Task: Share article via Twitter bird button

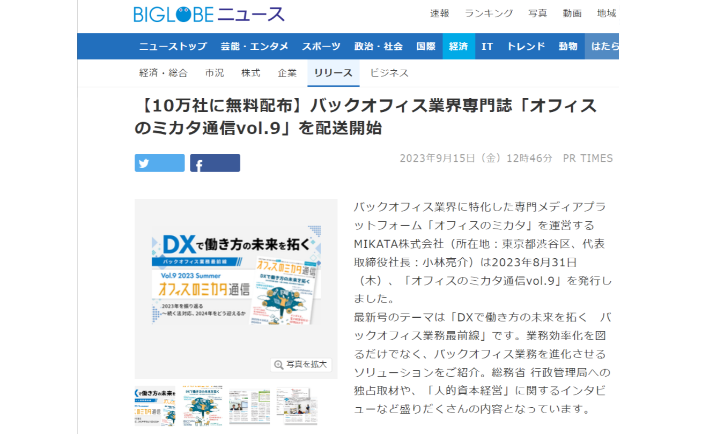Action: tap(159, 163)
